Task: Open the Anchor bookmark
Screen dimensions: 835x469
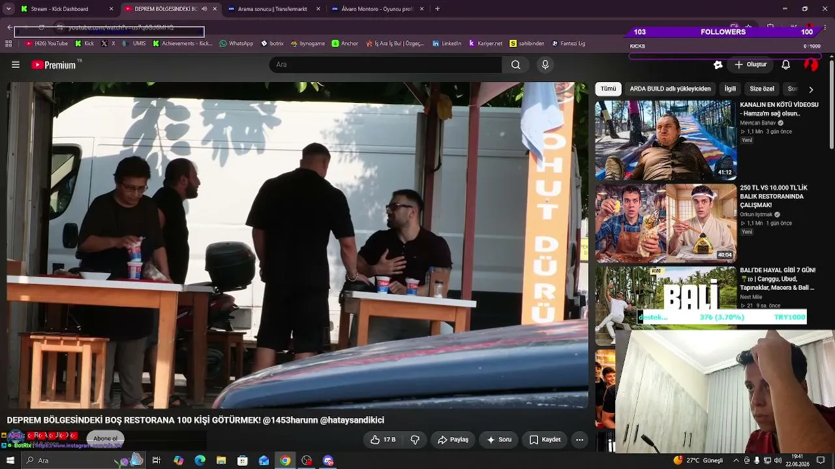Action: click(x=345, y=44)
